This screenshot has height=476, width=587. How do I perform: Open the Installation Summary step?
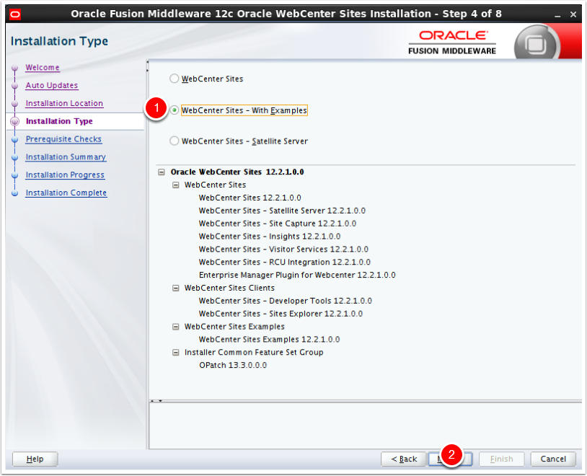66,157
